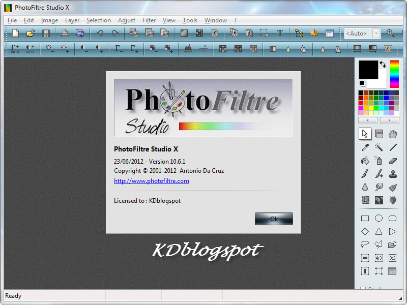The width and height of the screenshot is (407, 305).
Task: Choose the rectangle selection shape
Action: tap(365, 219)
